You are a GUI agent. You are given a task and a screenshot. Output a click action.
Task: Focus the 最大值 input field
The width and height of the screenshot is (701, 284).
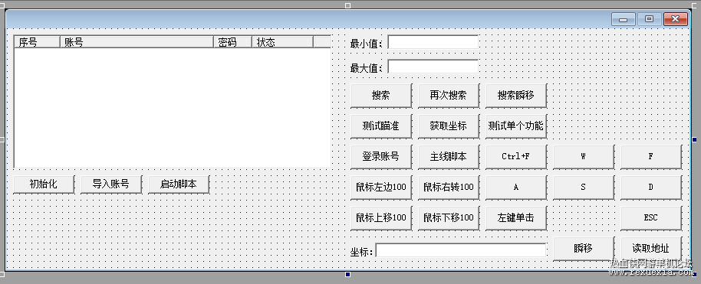433,67
